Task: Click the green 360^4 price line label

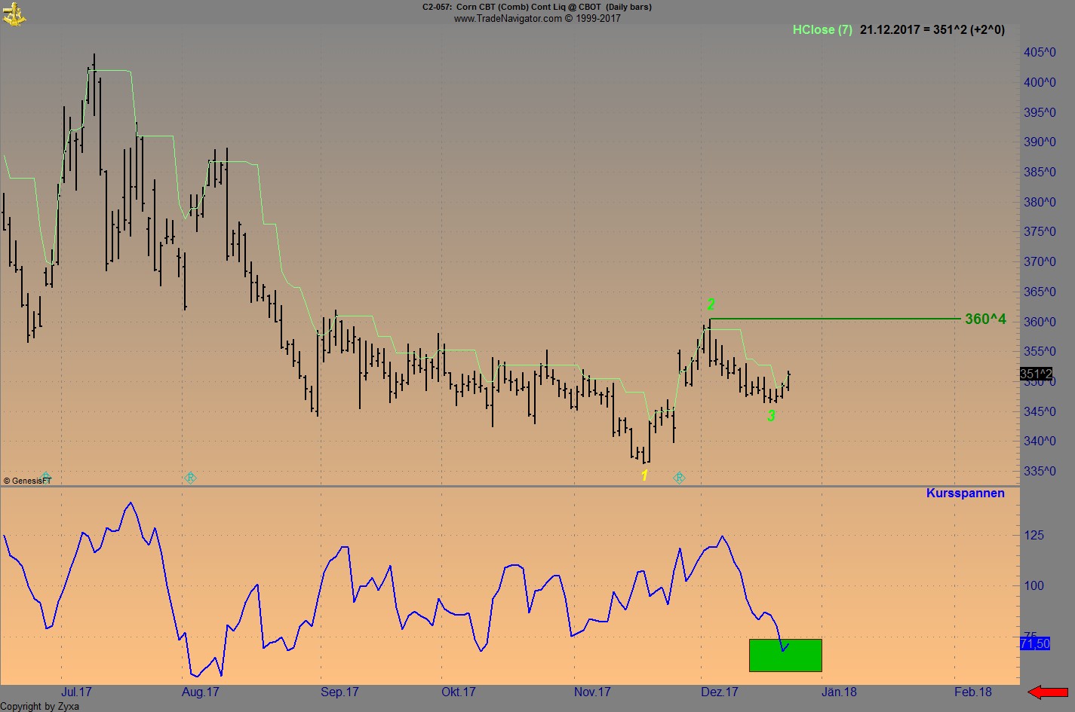Action: pos(984,319)
